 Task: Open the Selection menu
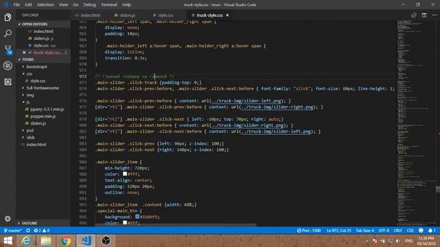[x=45, y=5]
